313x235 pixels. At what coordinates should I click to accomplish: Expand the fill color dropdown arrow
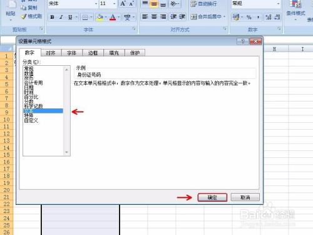(106, 17)
